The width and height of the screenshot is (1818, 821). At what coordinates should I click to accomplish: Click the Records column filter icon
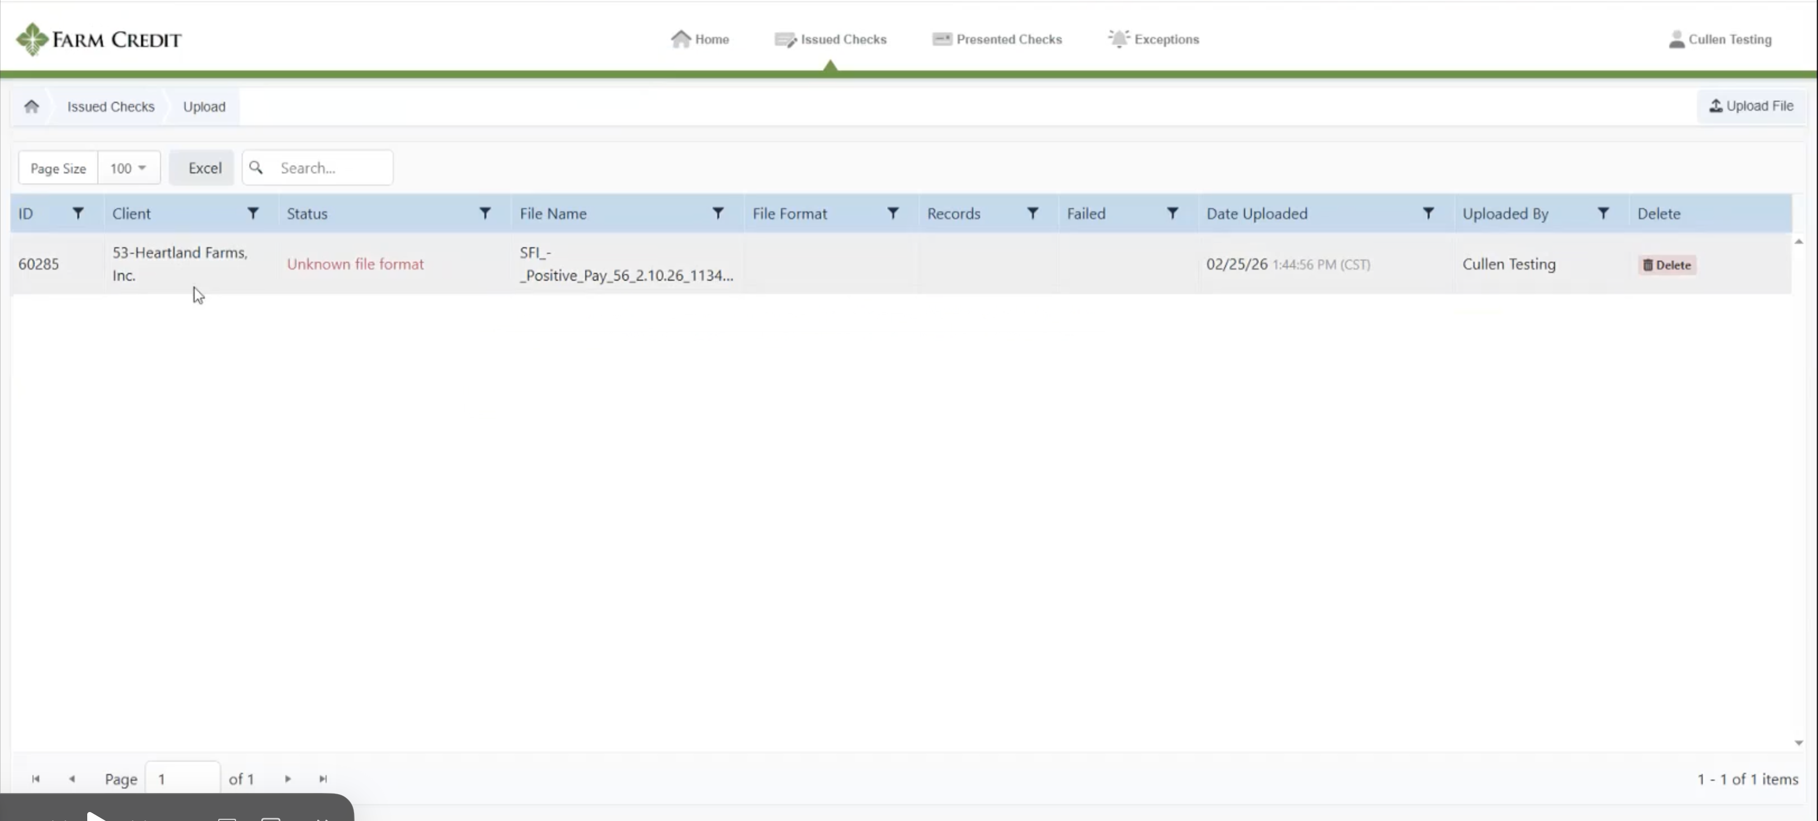1033,213
